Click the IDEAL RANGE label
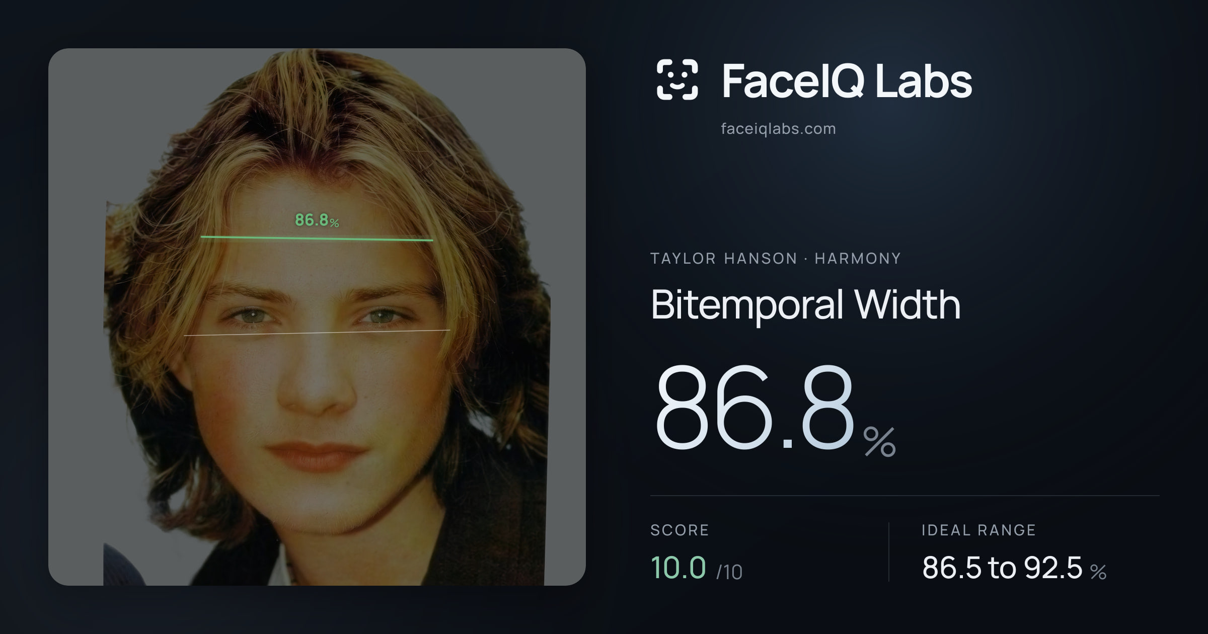The image size is (1208, 634). (979, 530)
